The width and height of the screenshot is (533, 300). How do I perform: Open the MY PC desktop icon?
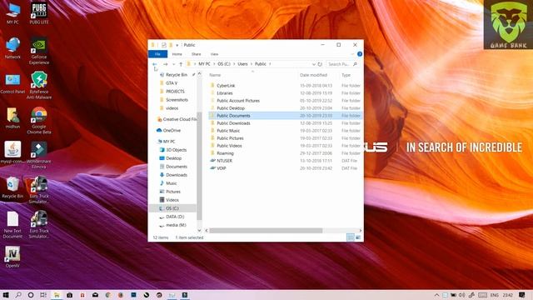click(x=12, y=13)
